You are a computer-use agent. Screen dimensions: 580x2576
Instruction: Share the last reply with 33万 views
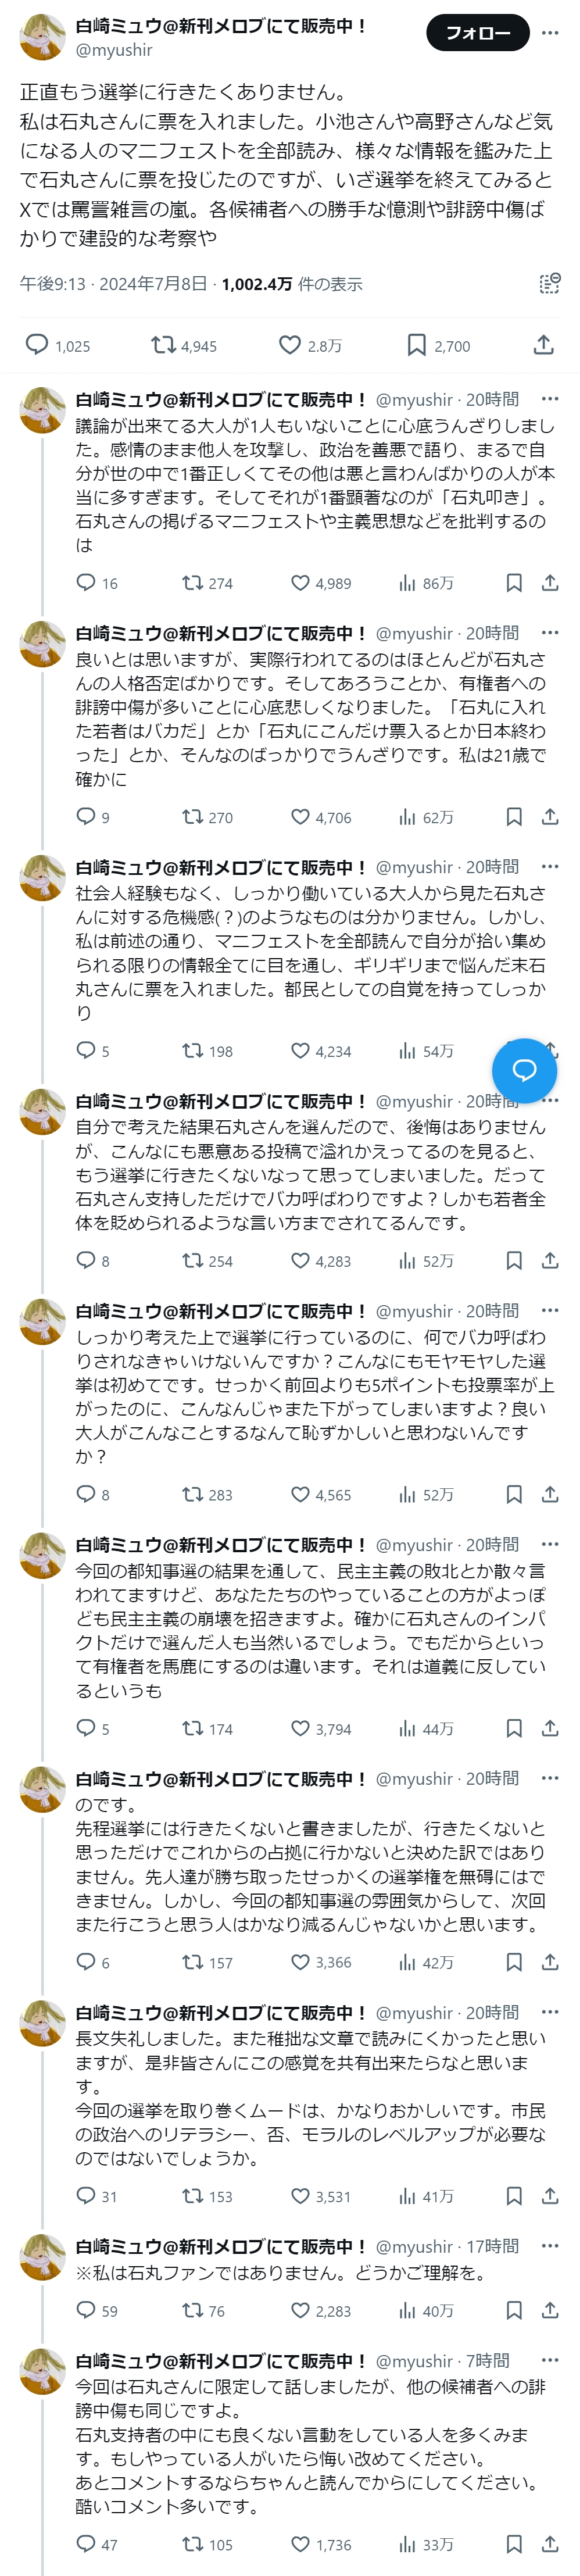(550, 2544)
